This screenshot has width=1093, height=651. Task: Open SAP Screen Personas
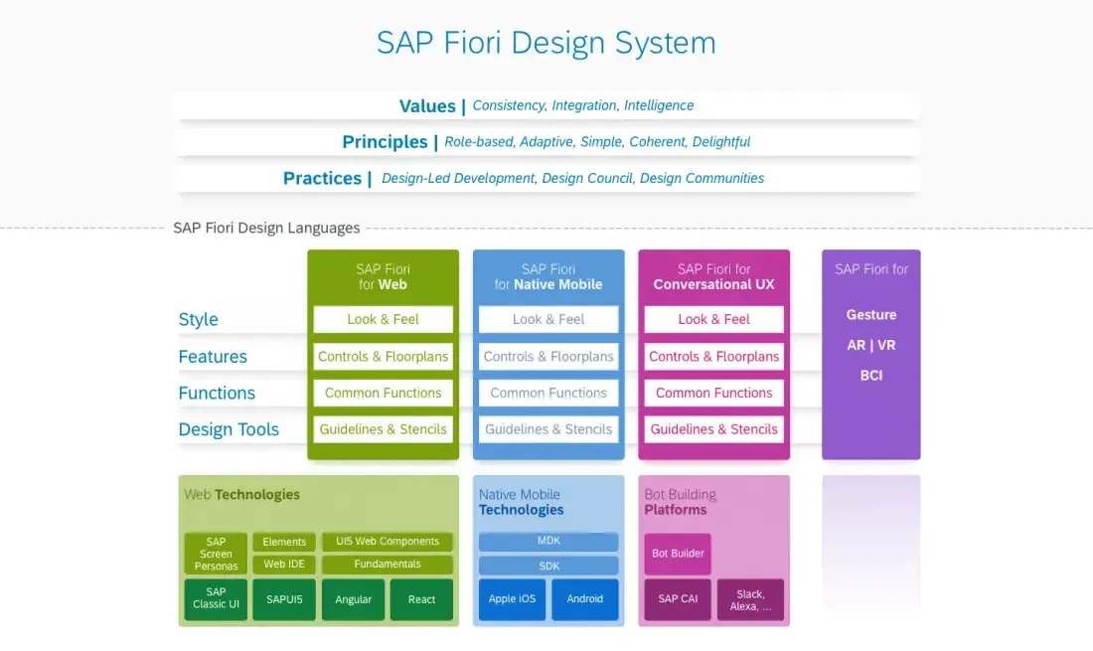[216, 553]
